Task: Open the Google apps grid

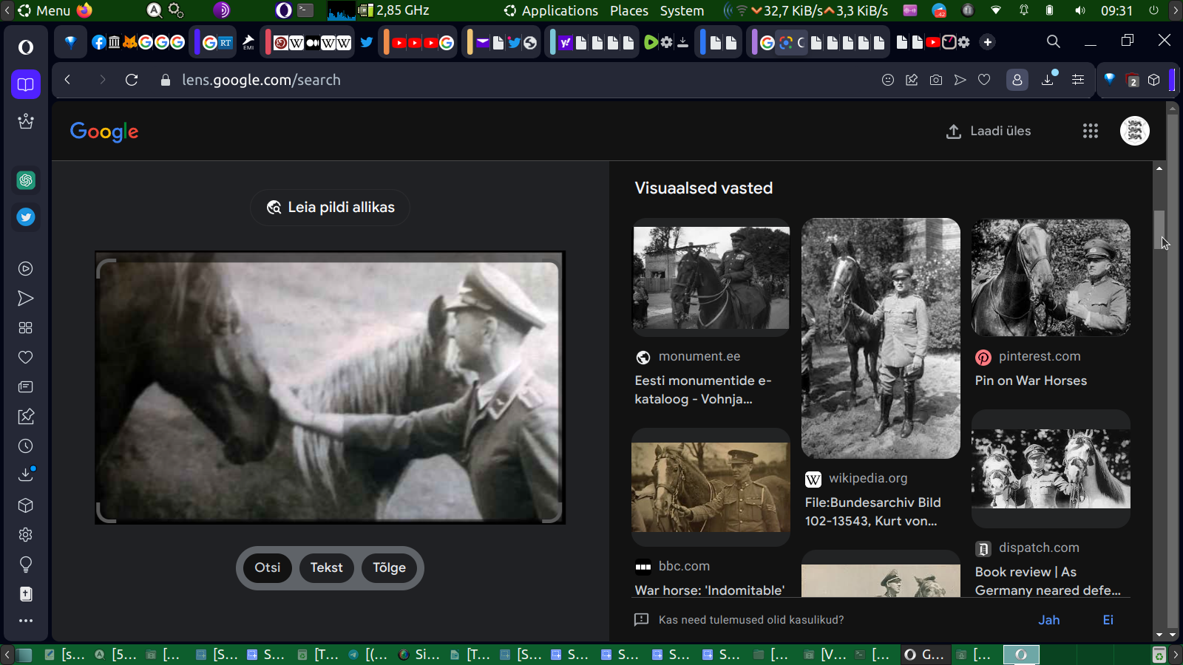Action: tap(1090, 131)
